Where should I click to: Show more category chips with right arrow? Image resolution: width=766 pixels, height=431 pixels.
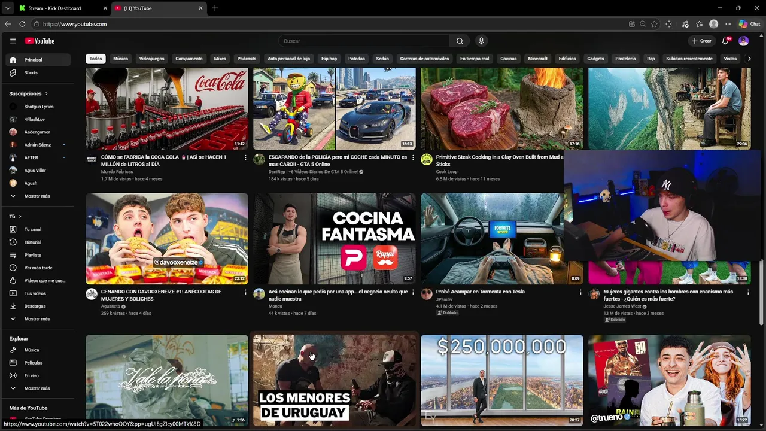pyautogui.click(x=749, y=59)
